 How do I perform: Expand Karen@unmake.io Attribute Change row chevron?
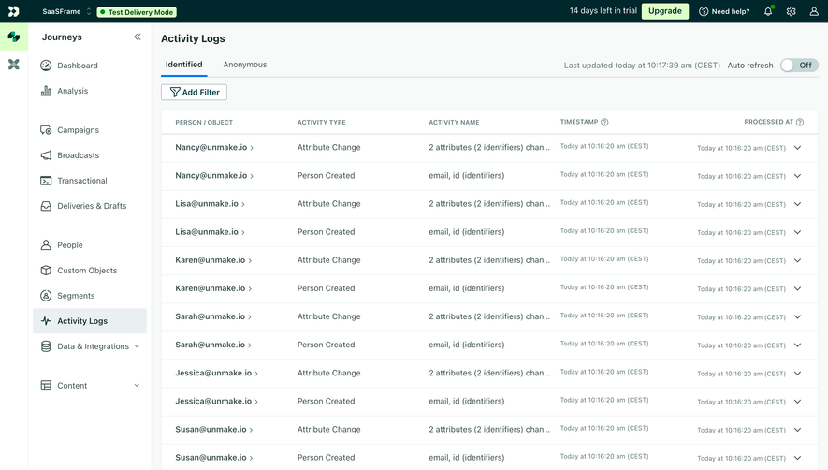pos(797,260)
